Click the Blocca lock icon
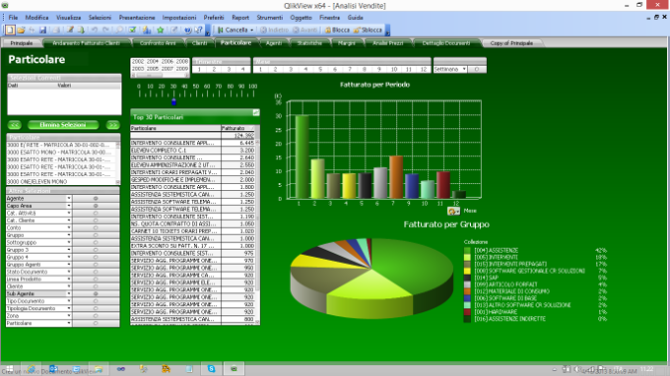670x376 pixels. click(328, 30)
